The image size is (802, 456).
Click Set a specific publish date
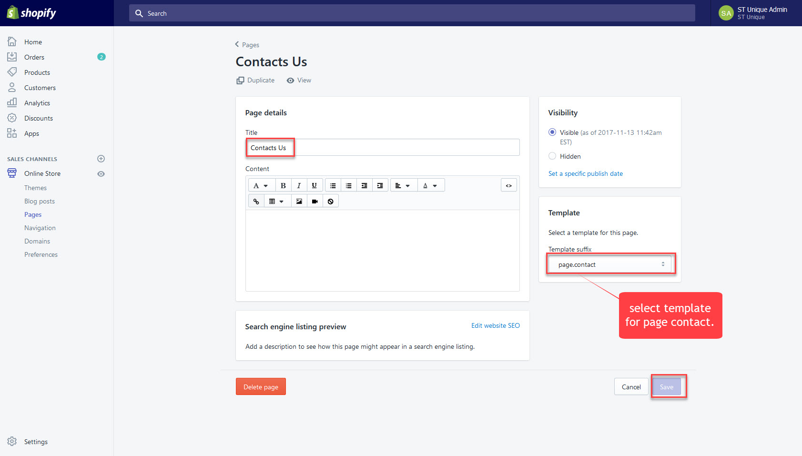pyautogui.click(x=586, y=173)
